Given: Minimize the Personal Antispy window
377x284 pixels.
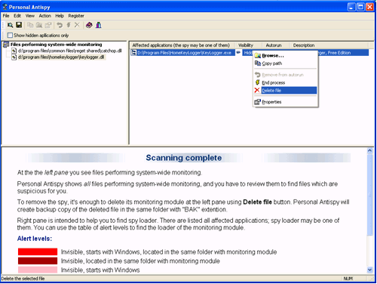Looking at the screenshot, I should click(x=351, y=7).
